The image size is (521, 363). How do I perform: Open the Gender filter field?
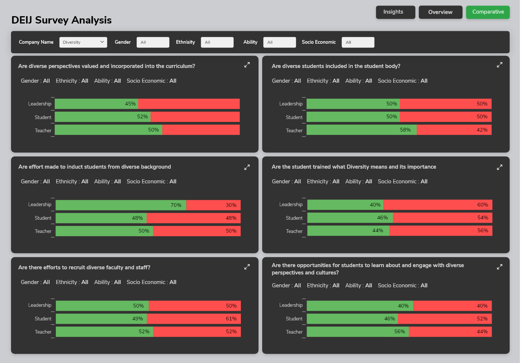click(x=153, y=42)
